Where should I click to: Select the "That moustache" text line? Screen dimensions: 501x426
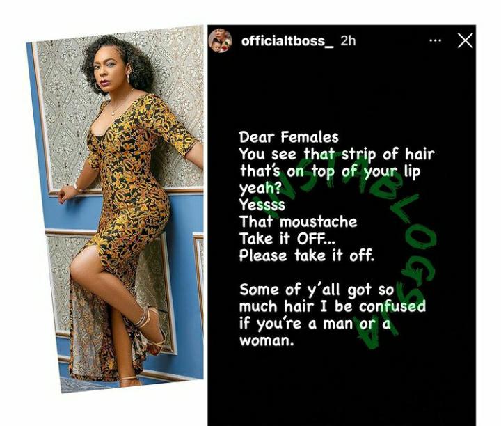pos(298,222)
